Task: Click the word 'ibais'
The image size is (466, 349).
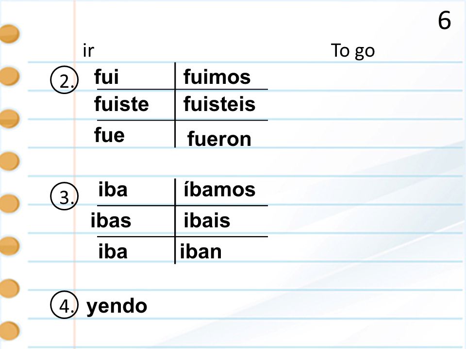Action: (207, 220)
